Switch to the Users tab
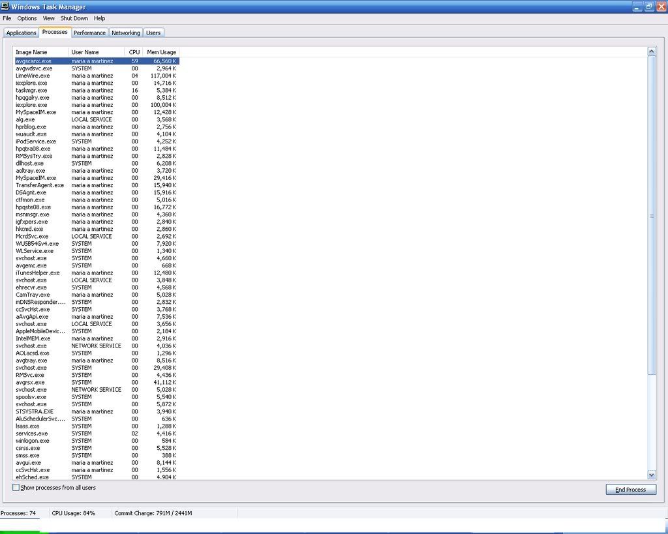 [153, 33]
